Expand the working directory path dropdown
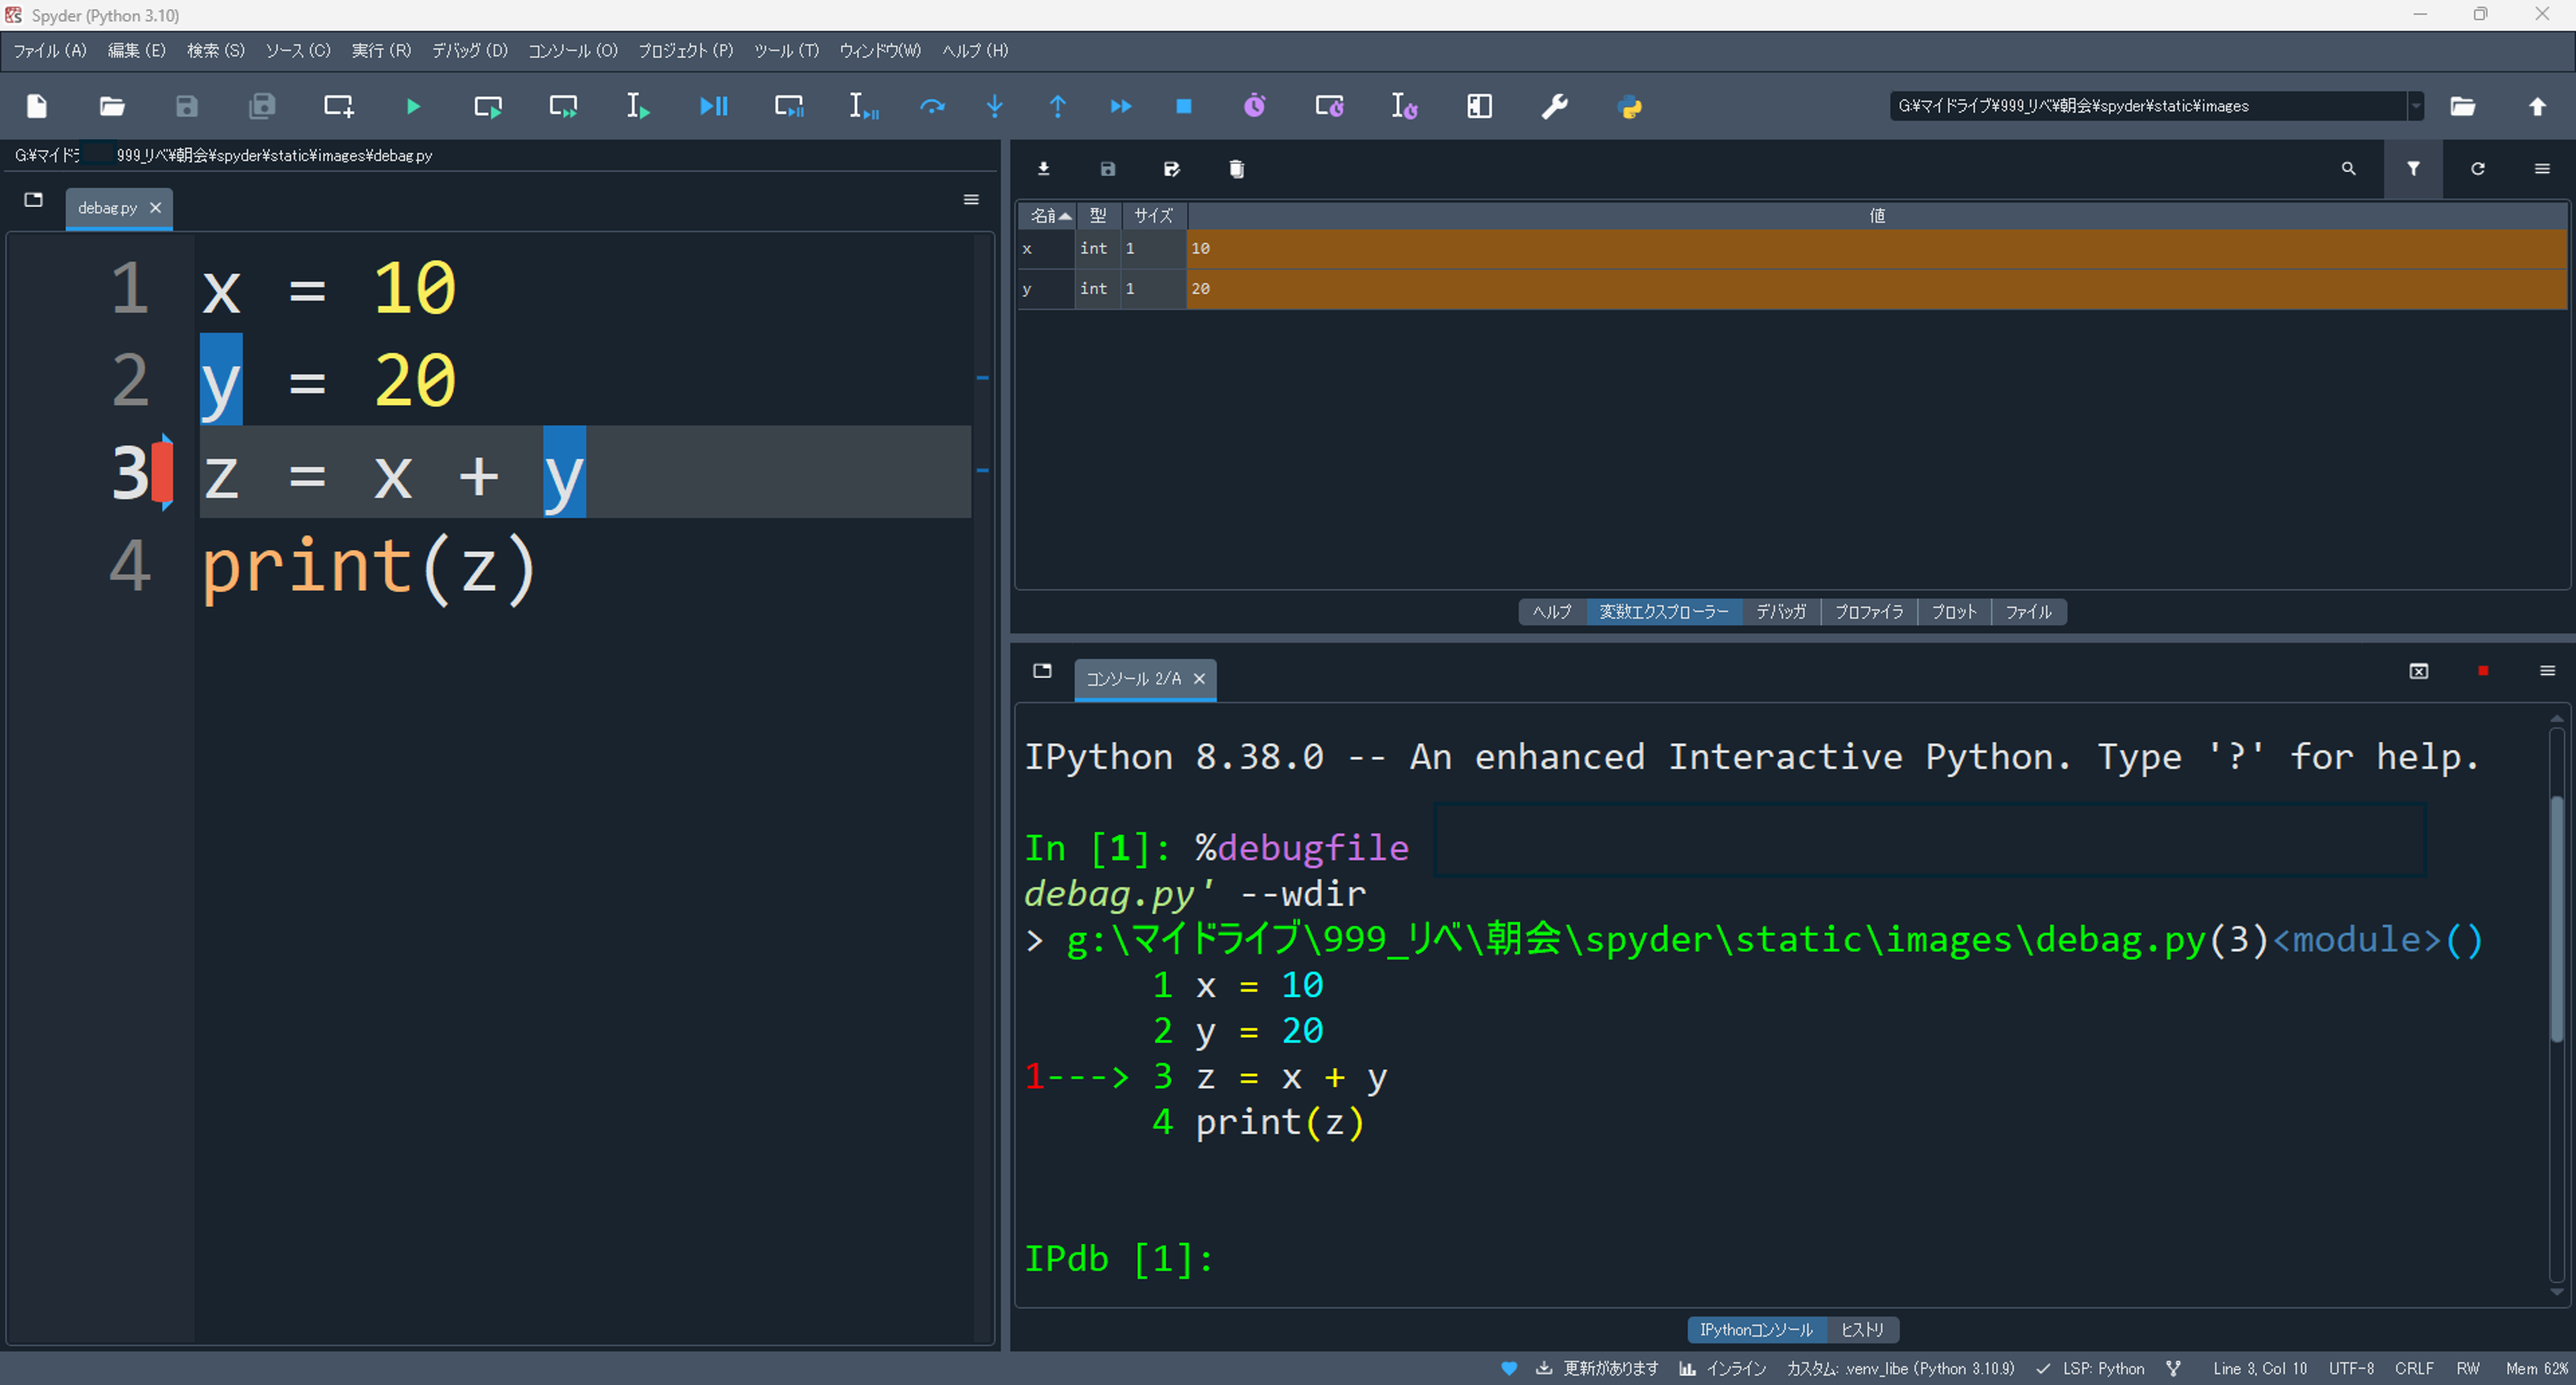Screen dimensions: 2576x1385 point(2416,106)
